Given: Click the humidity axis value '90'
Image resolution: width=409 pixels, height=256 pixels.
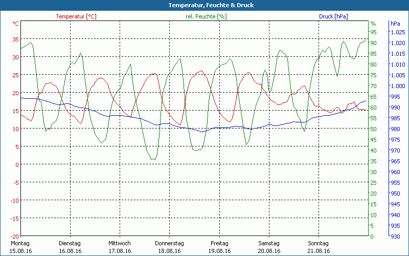Looking at the screenshot, I should [374, 43].
